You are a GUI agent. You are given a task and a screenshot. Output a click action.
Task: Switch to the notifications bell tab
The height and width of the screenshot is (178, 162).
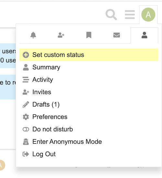pos(33,35)
